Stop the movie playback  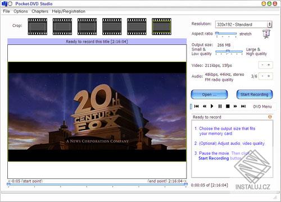pos(228,106)
